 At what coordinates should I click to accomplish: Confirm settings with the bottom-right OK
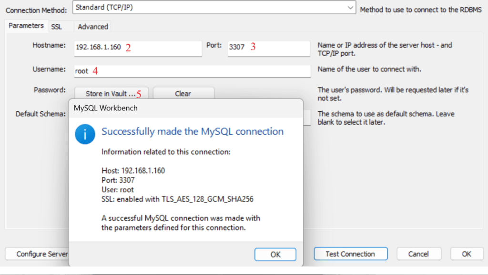click(x=467, y=254)
